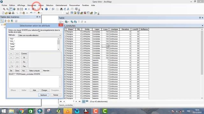Expand the Layers node in the table of contents
Viewport: 204px width, 114px height.
point(2,25)
